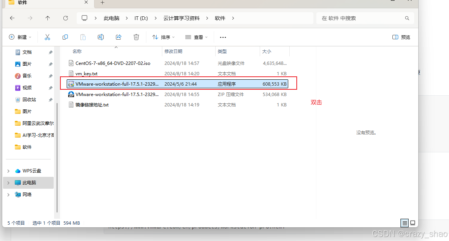Select VMware-workstation-full ZIP 压缩文件 row
This screenshot has height=241, width=449.
[177, 95]
